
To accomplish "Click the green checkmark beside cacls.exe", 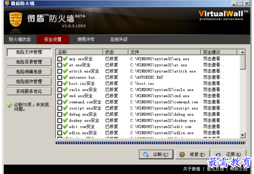I will tap(65, 89).
